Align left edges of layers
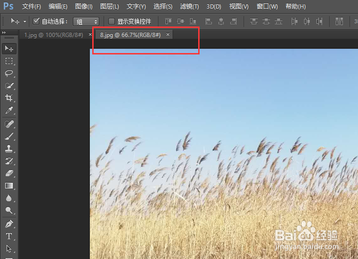The height and width of the screenshot is (259, 358). pos(209,21)
